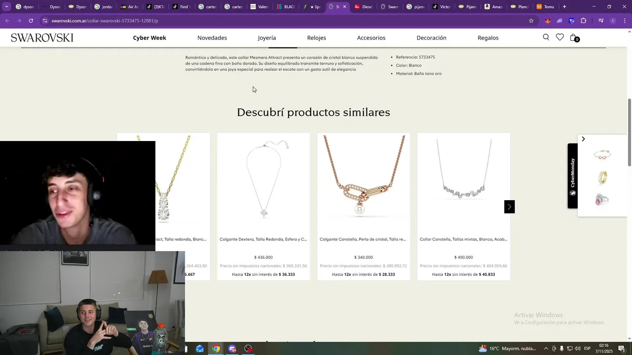
Task: Open OBS Studio in the taskbar
Action: pyautogui.click(x=248, y=349)
